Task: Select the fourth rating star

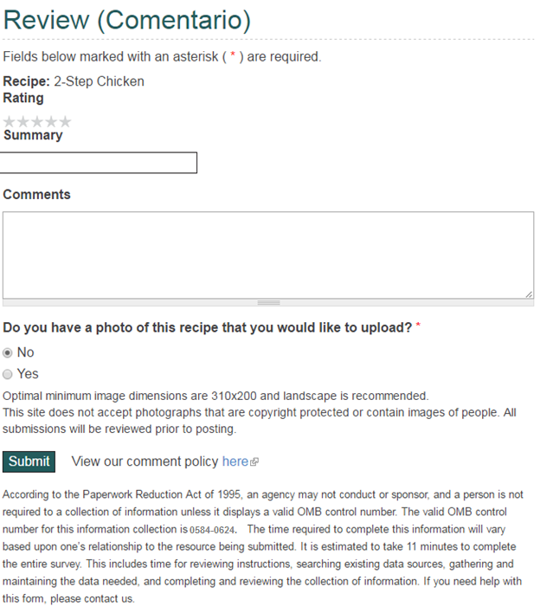Action: (51, 122)
